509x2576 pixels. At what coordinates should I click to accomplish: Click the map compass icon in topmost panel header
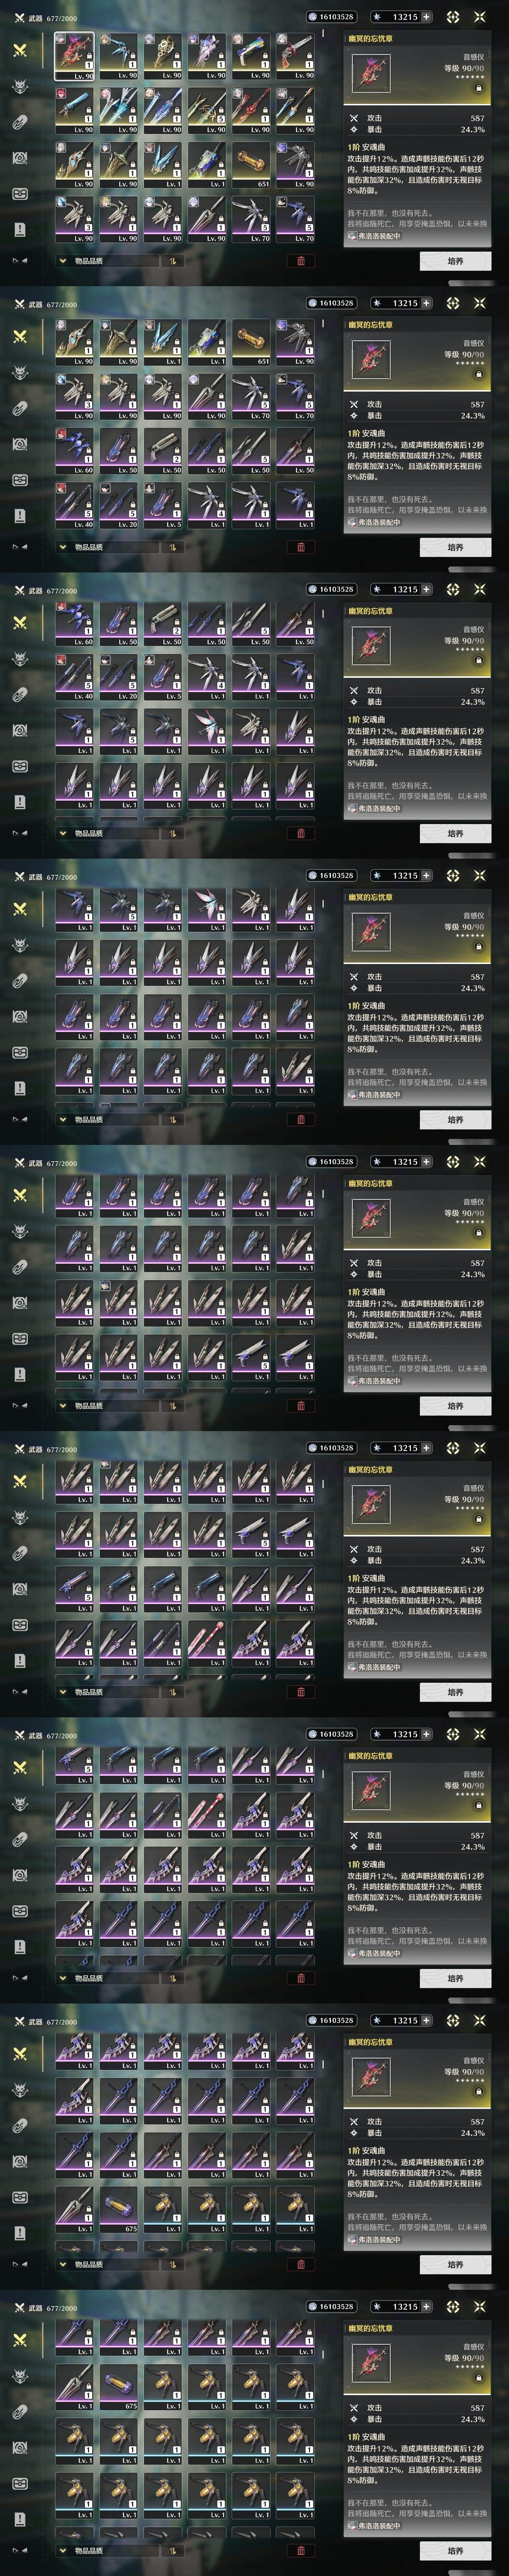(453, 17)
